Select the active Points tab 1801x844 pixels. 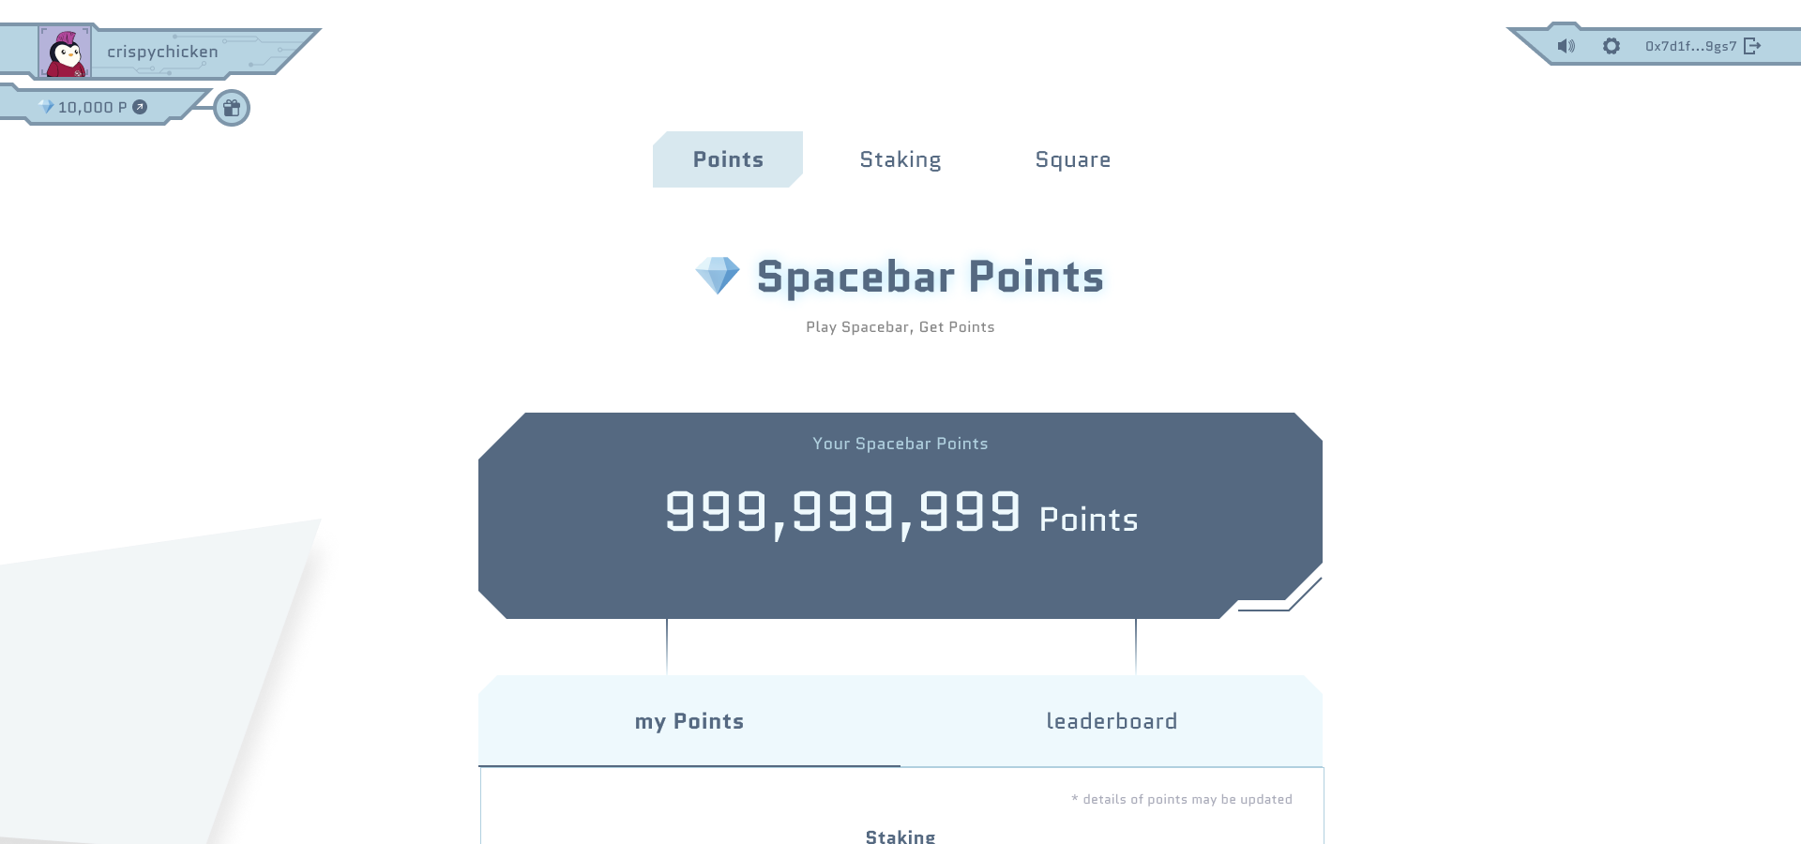point(728,159)
